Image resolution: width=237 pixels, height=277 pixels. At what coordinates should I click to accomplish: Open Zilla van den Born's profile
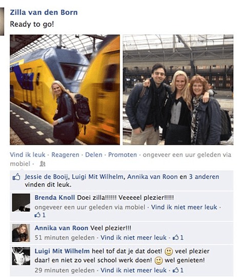point(44,12)
